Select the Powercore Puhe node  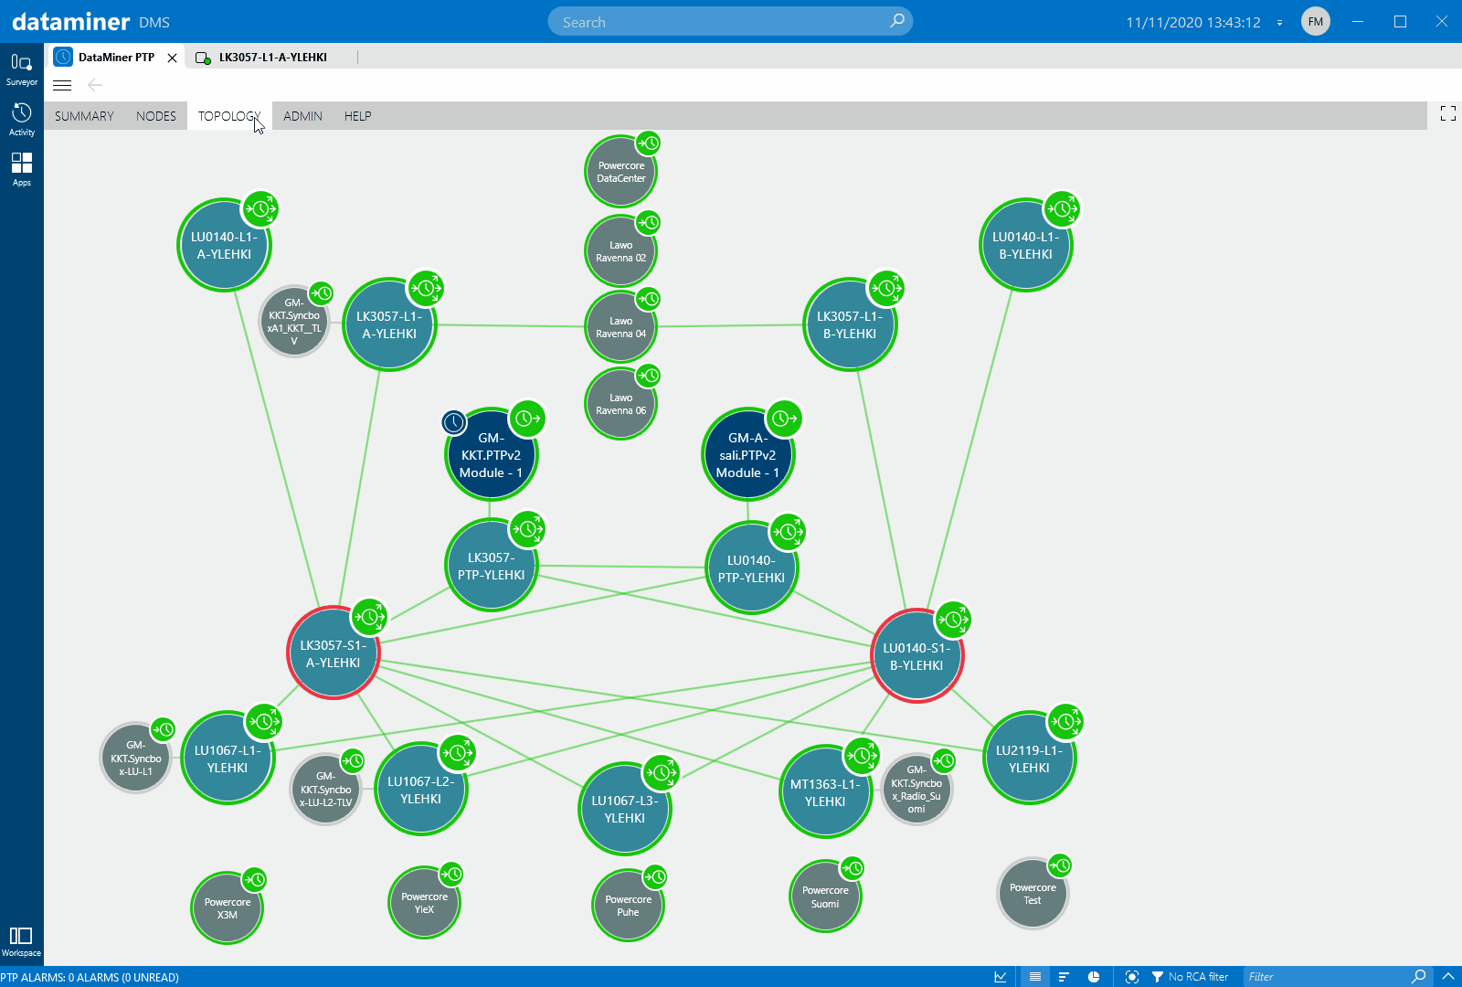(628, 906)
